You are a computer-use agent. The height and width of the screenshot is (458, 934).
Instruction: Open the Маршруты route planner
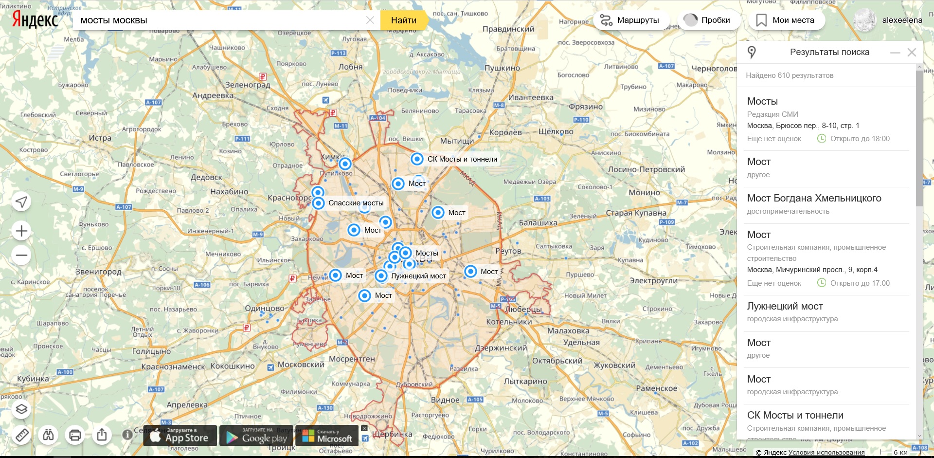(631, 20)
